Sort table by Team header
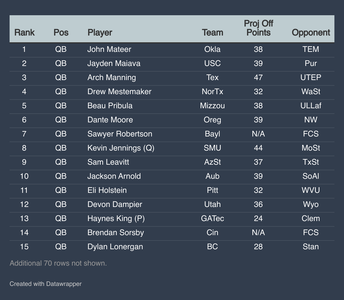This screenshot has width=344, height=300. click(212, 32)
